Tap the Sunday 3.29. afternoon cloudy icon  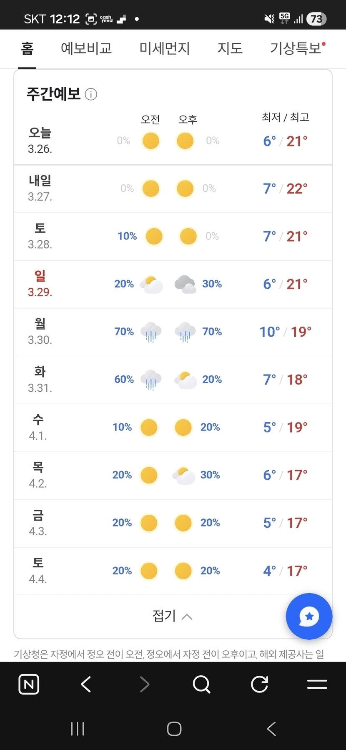186,284
